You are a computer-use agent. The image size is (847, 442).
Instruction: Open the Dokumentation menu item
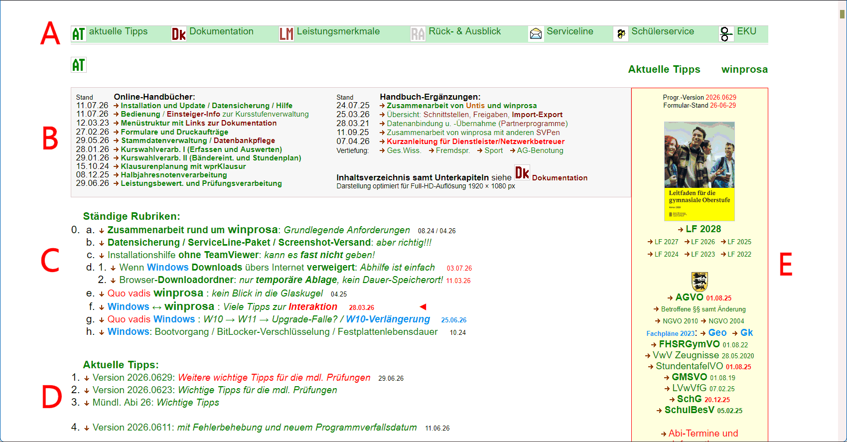click(x=221, y=31)
